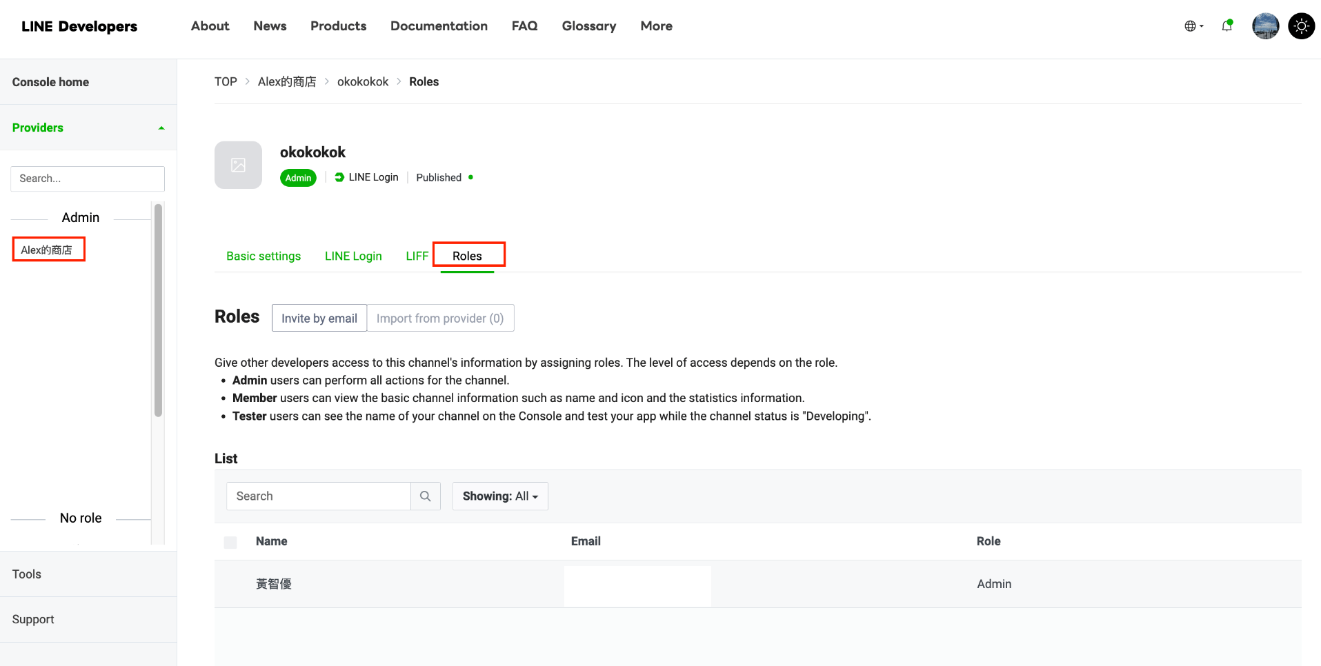Viewport: 1321px width, 666px height.
Task: Open Tools in the sidebar
Action: [27, 574]
